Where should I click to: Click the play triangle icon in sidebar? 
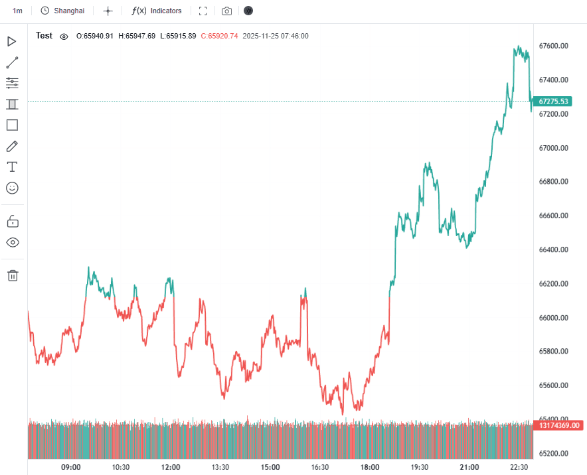12,42
